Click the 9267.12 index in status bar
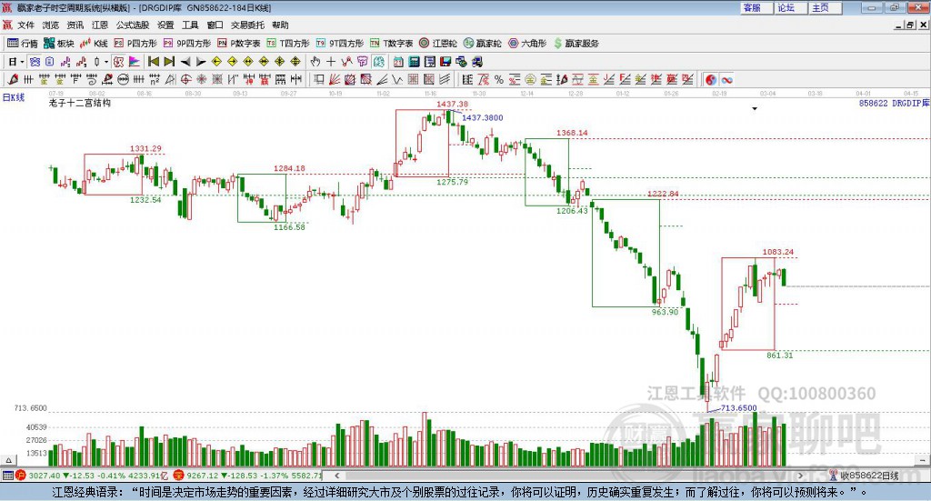 click(203, 476)
